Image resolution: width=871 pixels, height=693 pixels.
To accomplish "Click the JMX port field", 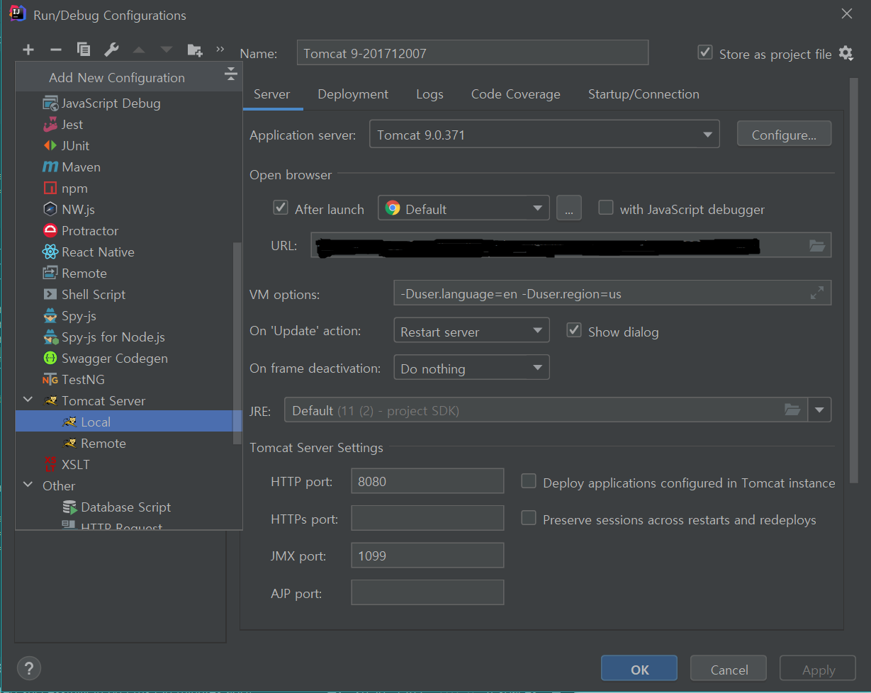I will tap(427, 556).
